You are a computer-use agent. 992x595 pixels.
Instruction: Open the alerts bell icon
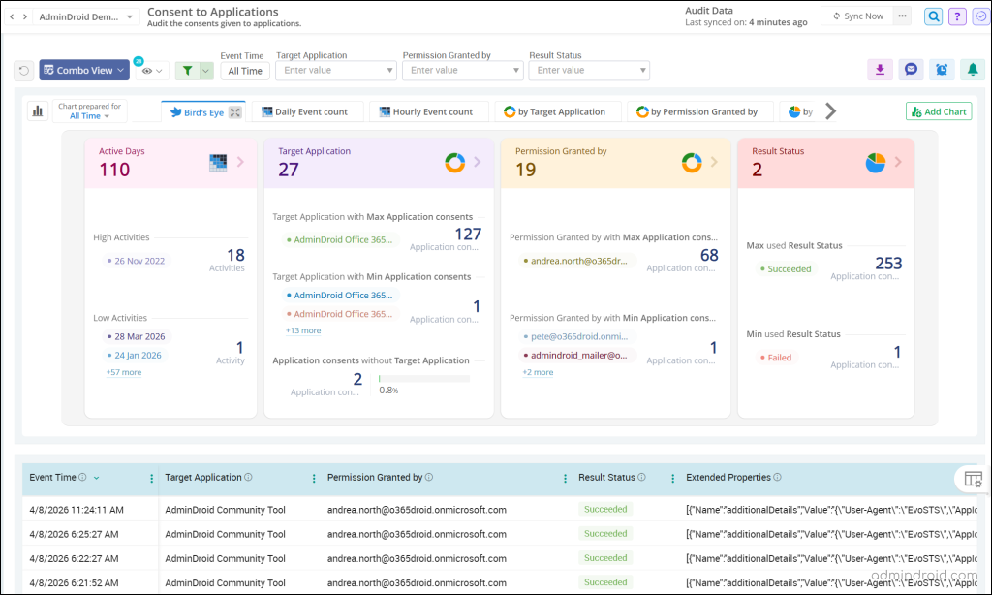point(973,70)
